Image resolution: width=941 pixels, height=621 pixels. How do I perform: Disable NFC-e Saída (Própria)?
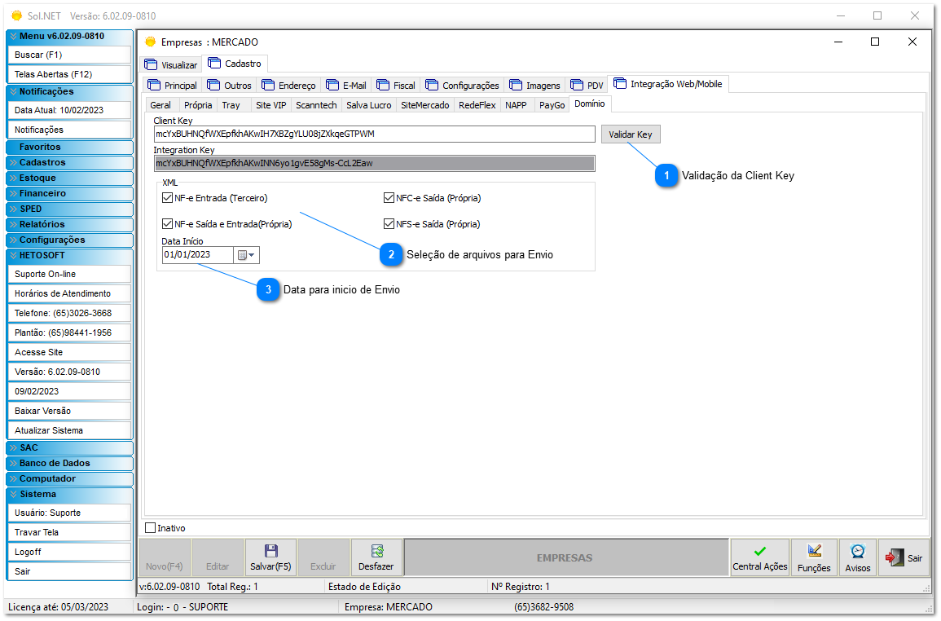[387, 197]
